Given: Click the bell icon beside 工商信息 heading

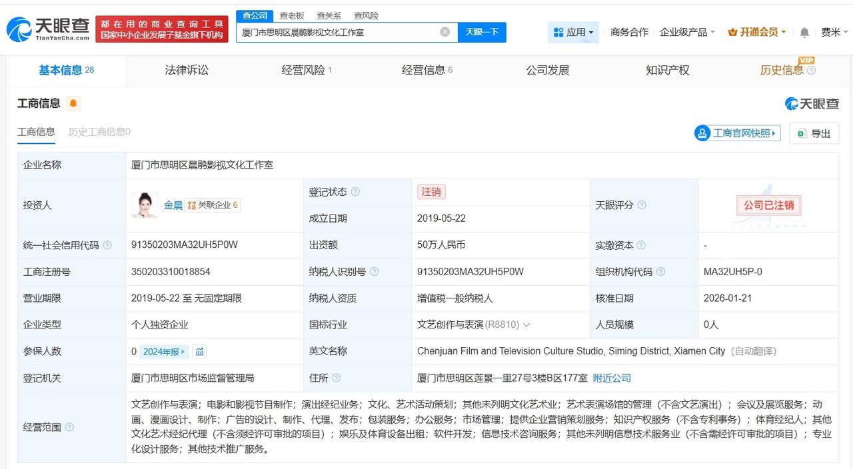Looking at the screenshot, I should coord(73,103).
